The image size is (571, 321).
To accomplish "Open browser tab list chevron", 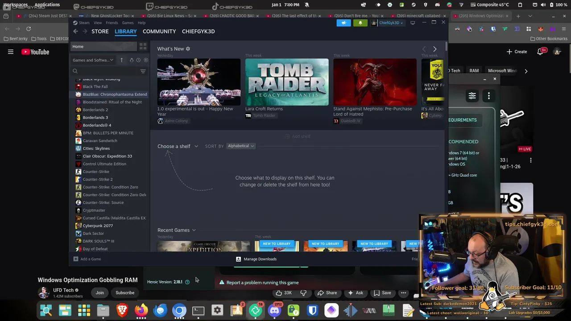I will 530,16.
